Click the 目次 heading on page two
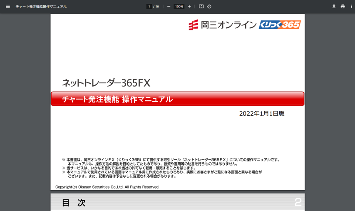The height and width of the screenshot is (211, 355). coord(74,203)
